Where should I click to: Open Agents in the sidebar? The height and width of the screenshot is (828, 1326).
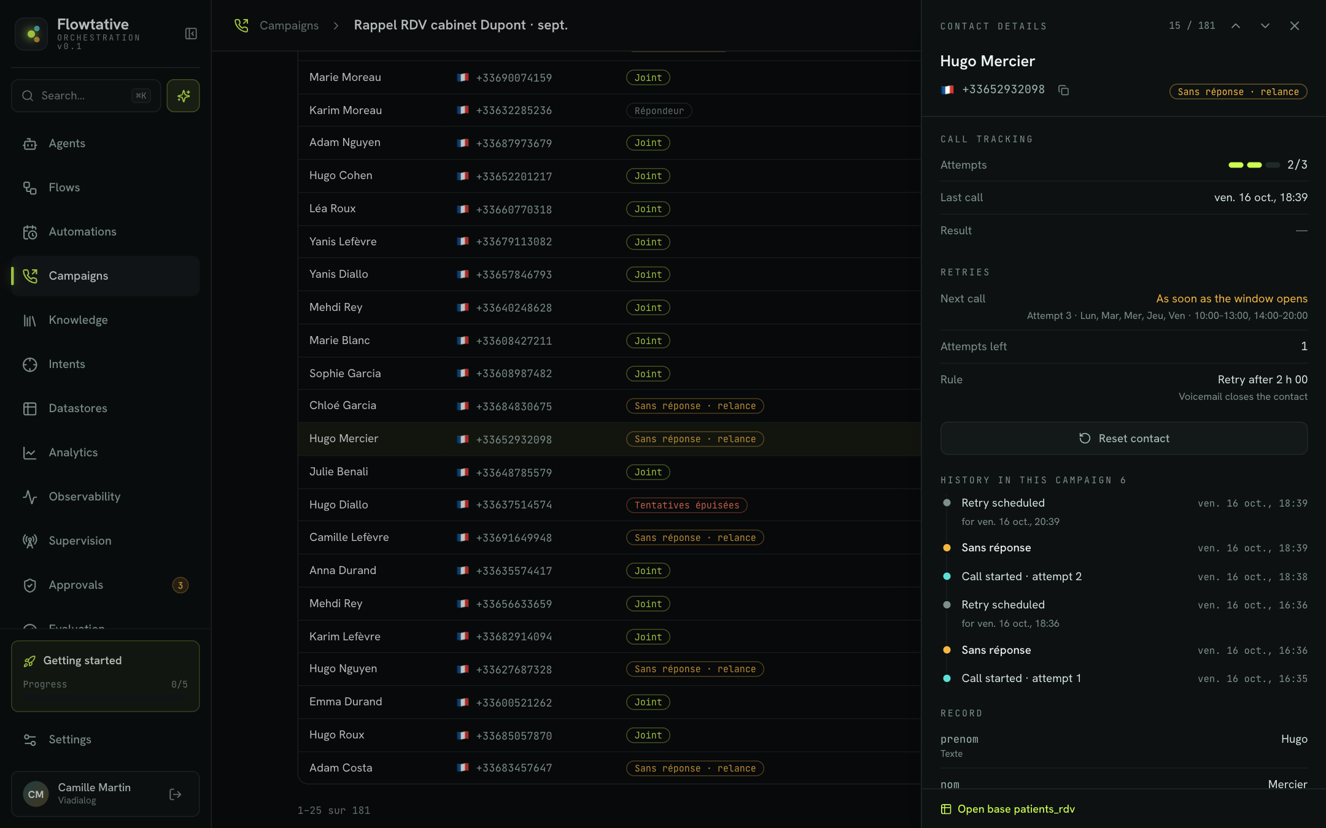(106, 144)
